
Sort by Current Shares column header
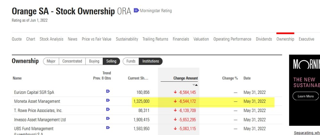point(138,78)
